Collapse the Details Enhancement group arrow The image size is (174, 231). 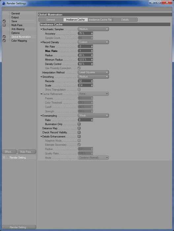(x=41, y=137)
